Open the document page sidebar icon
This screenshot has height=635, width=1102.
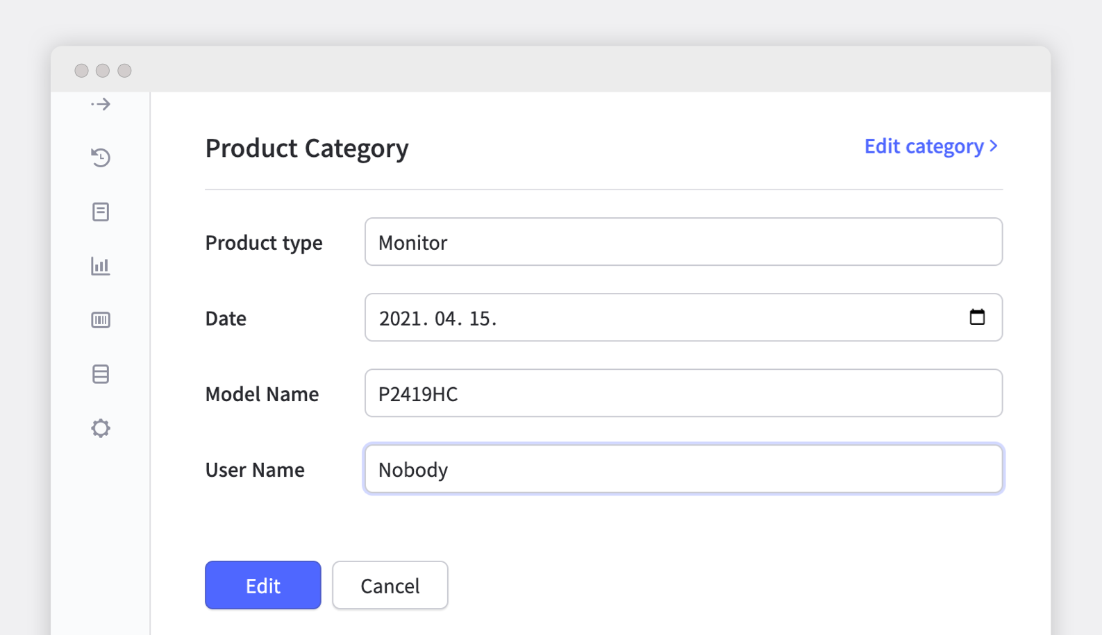(101, 212)
